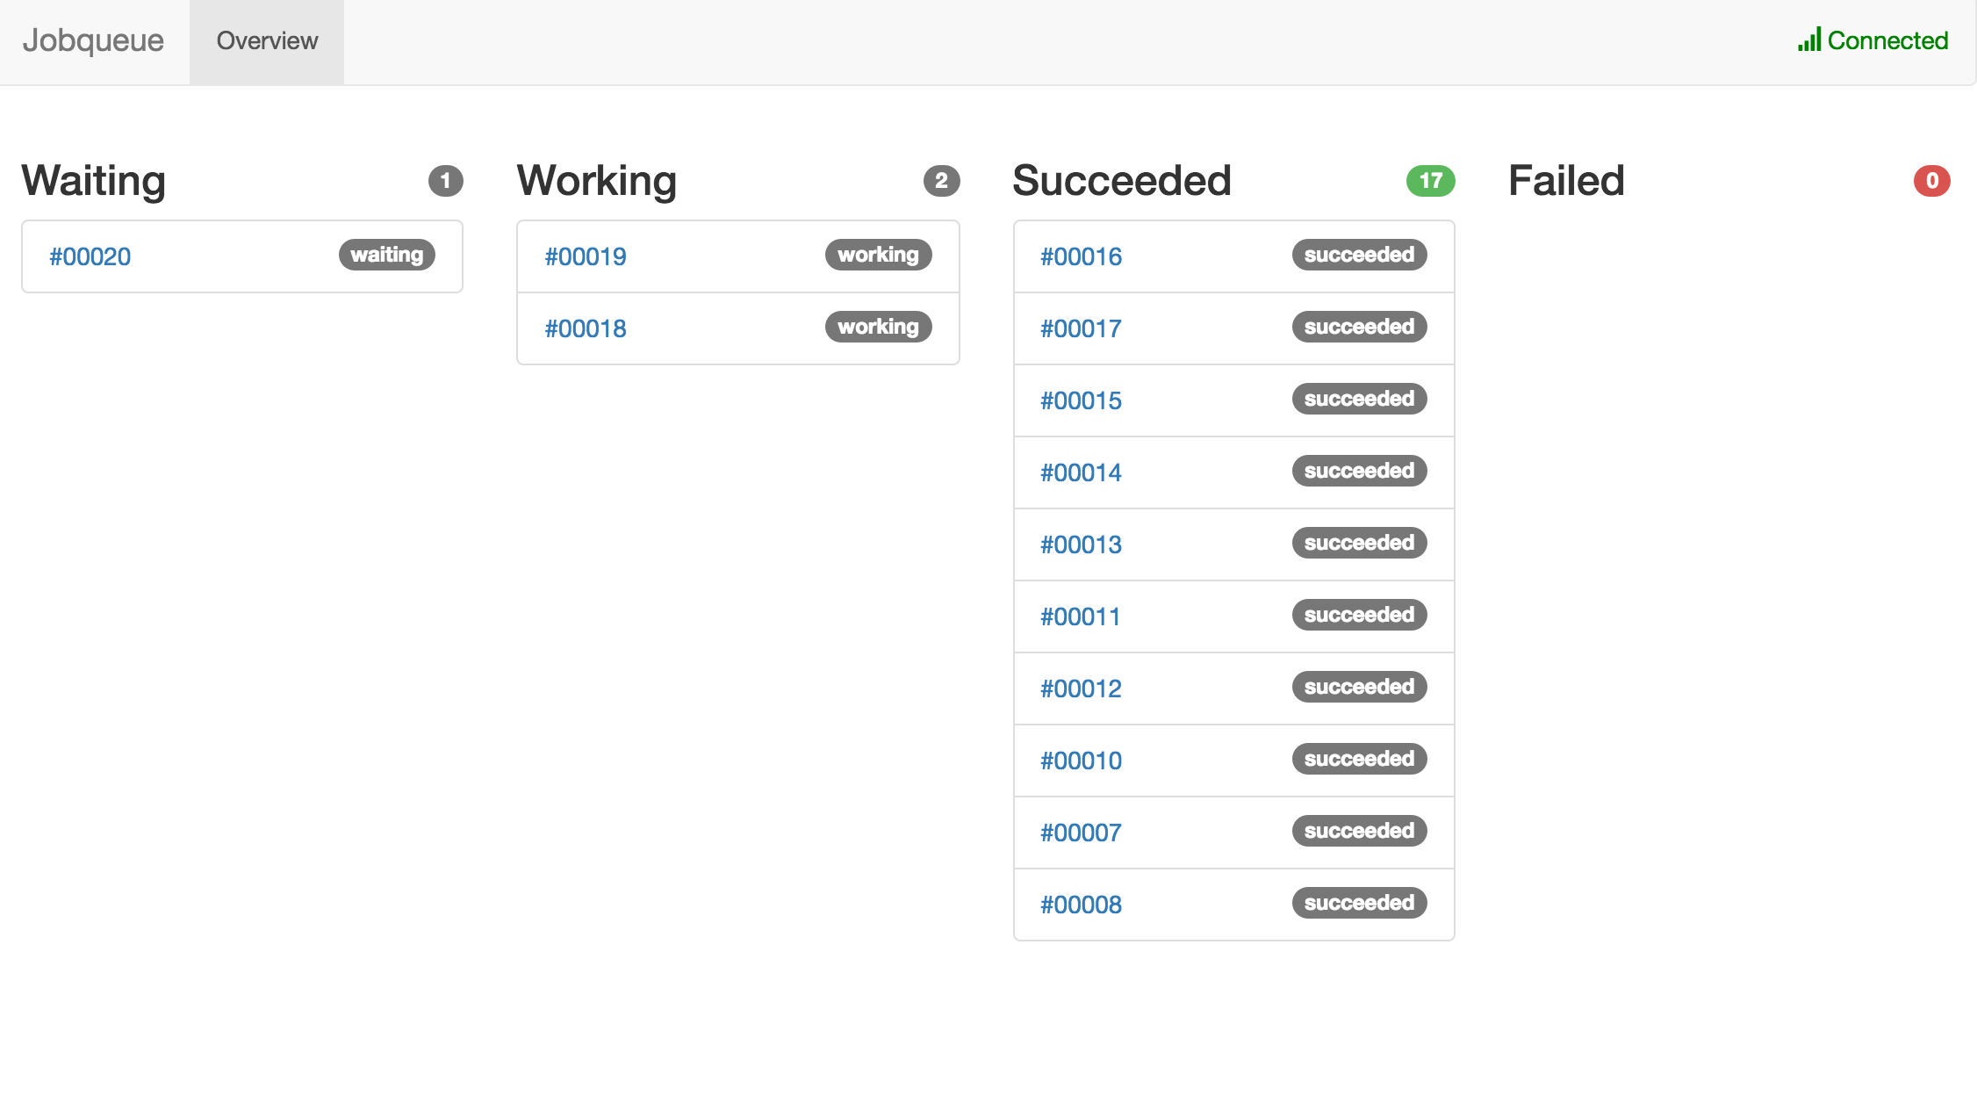The height and width of the screenshot is (1096, 1977).
Task: Open job #00020 in the Waiting column
Action: pyautogui.click(x=90, y=256)
